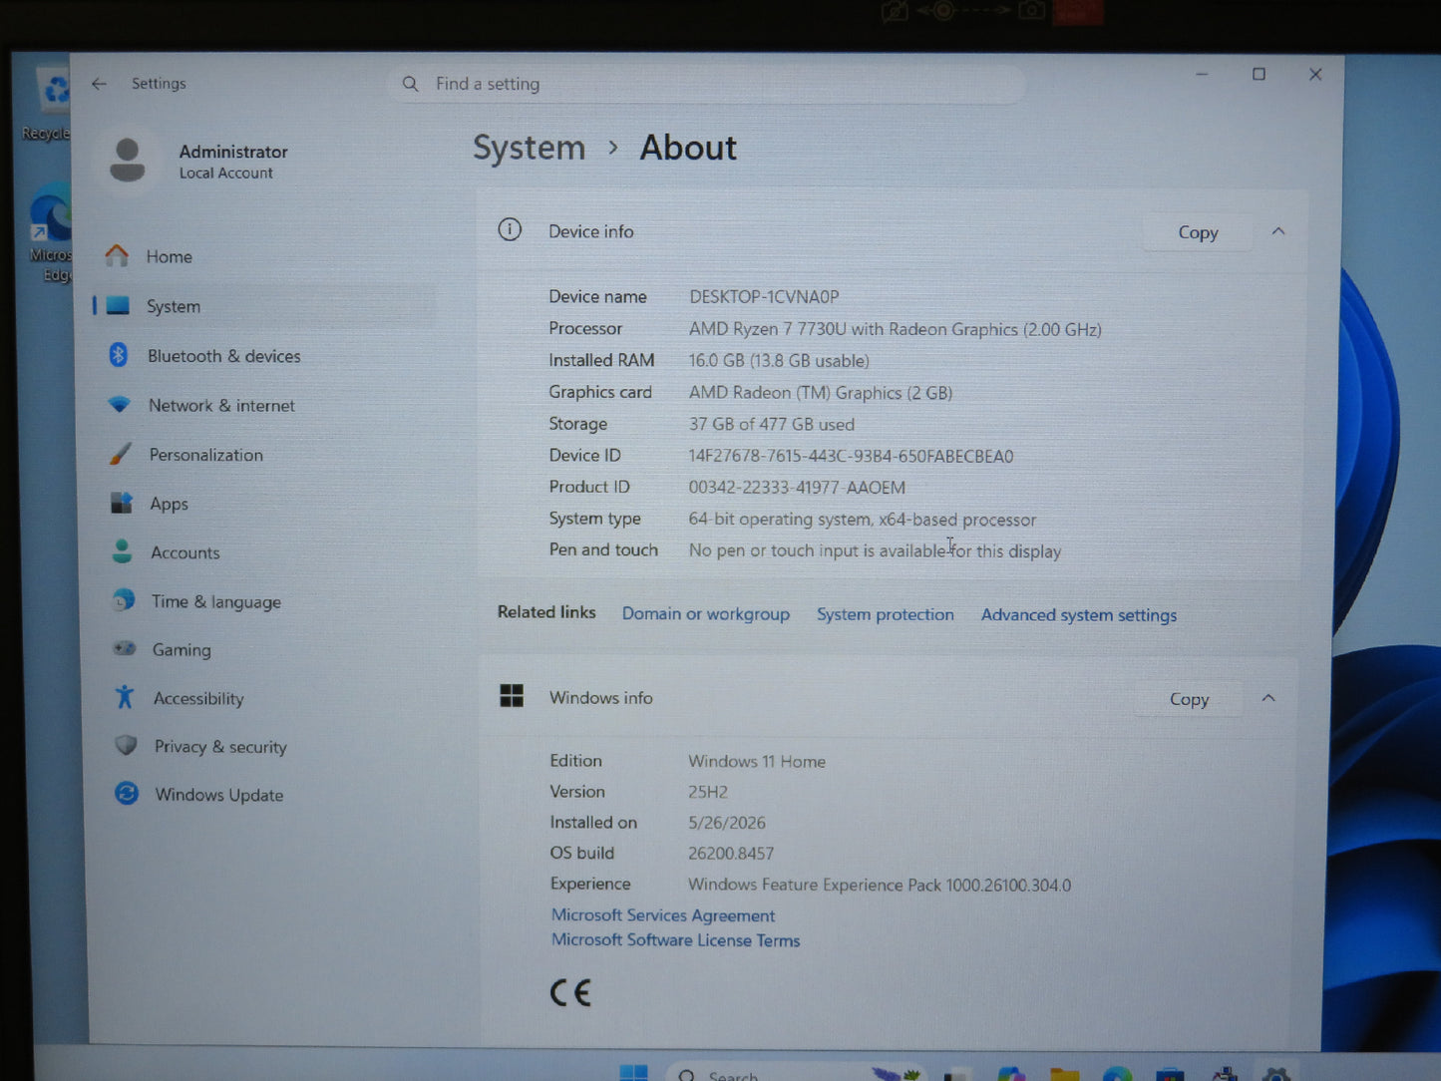Click the OS build value 26200.8457
This screenshot has width=1441, height=1081.
[731, 854]
